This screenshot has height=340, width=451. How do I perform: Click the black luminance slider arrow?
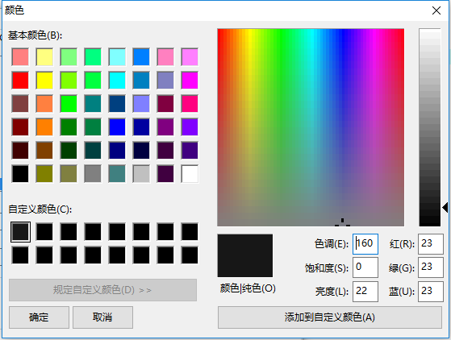tap(445, 207)
